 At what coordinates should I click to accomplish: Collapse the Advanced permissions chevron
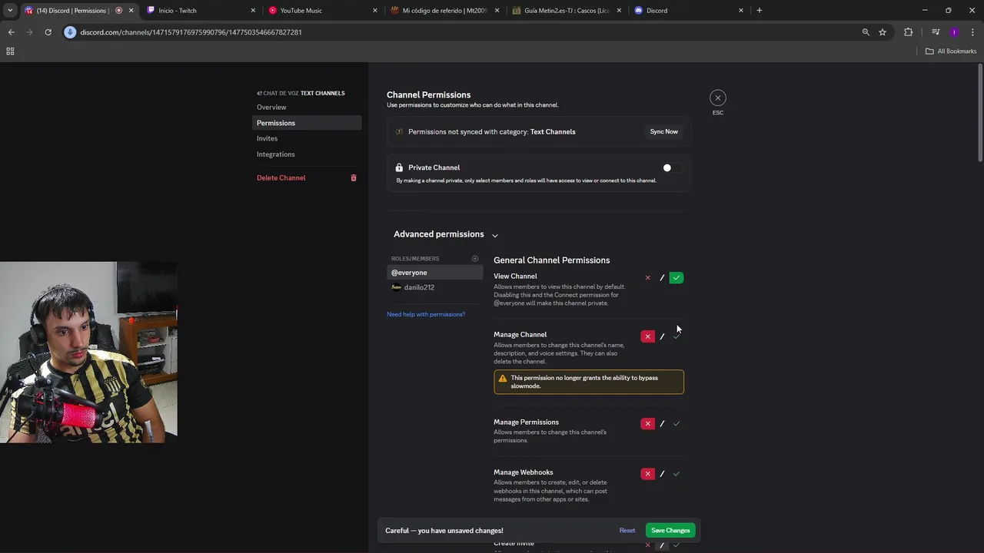point(495,235)
